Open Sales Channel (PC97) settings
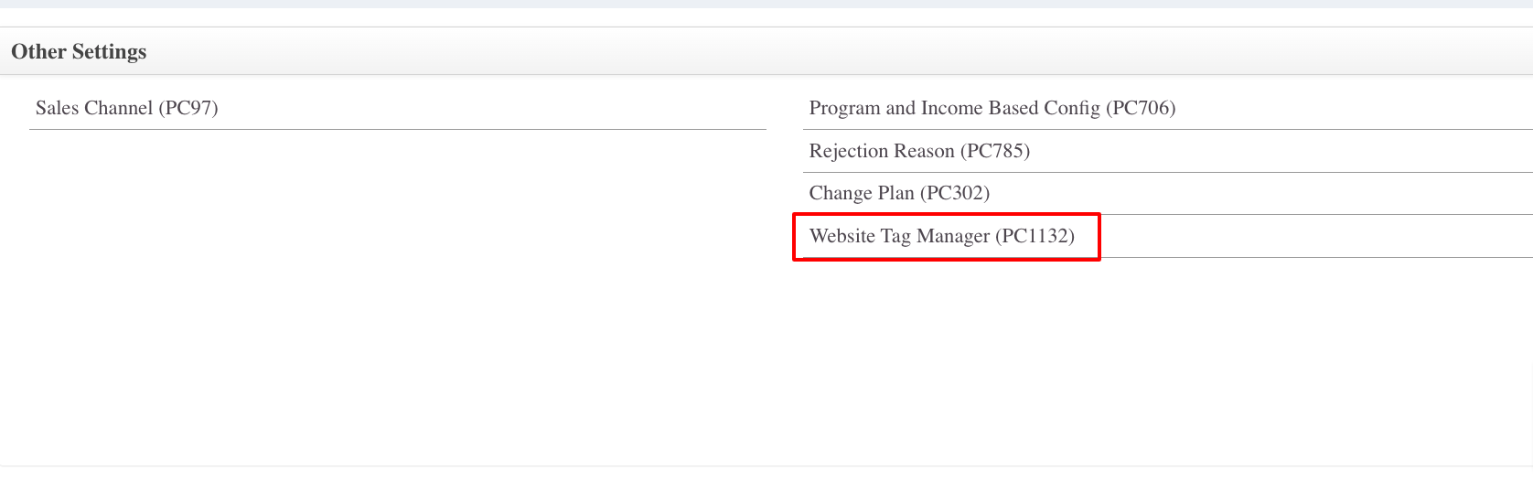This screenshot has width=1533, height=503. 126,108
